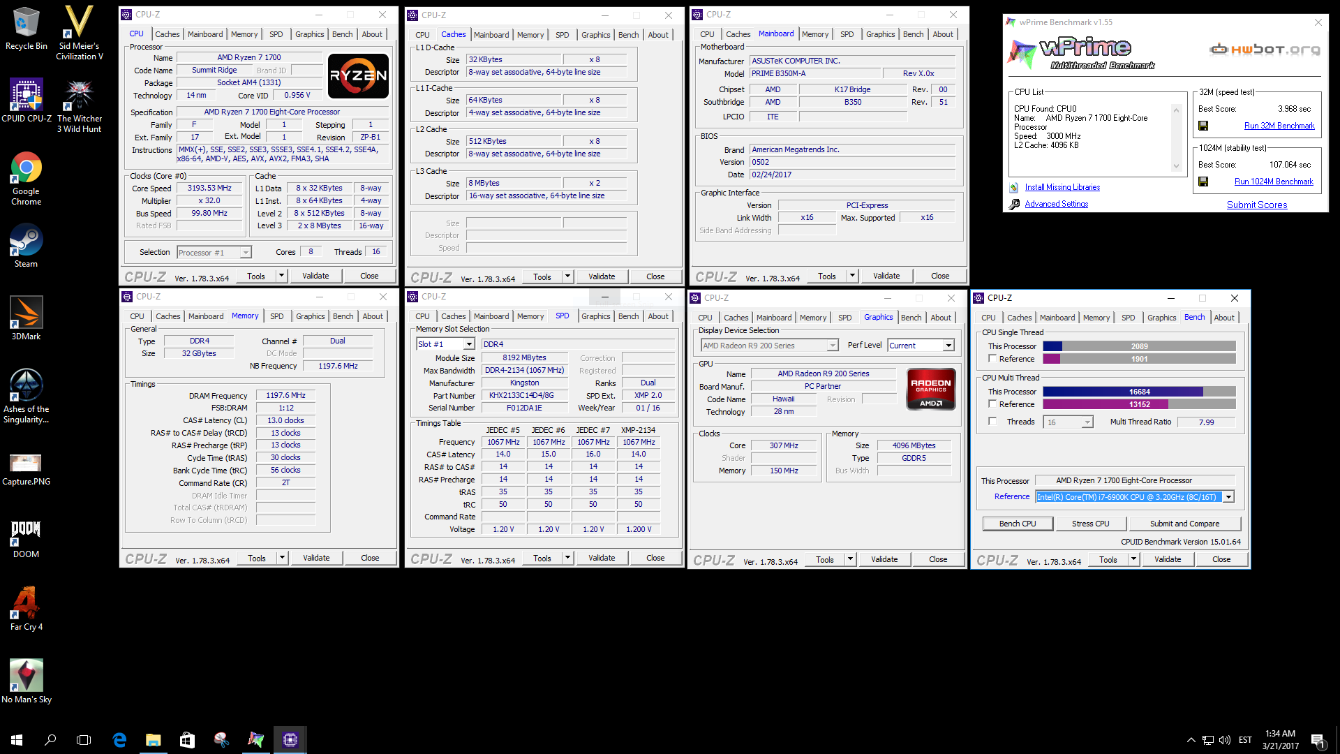1340x754 pixels.
Task: Expand the memory Slot #1 dropdown
Action: [445, 344]
